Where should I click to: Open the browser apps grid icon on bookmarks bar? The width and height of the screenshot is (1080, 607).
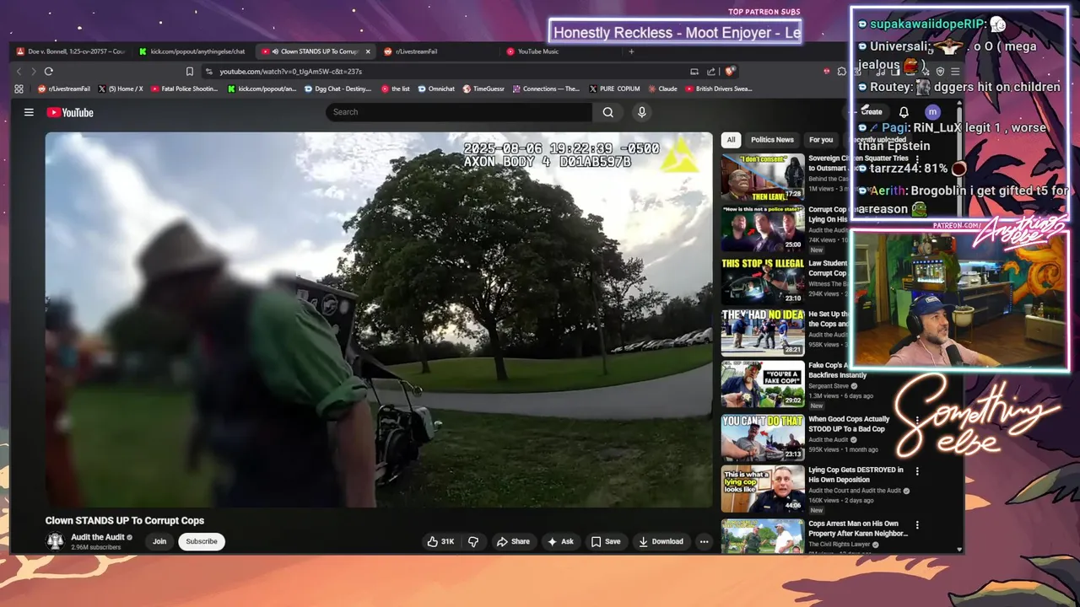[x=19, y=89]
